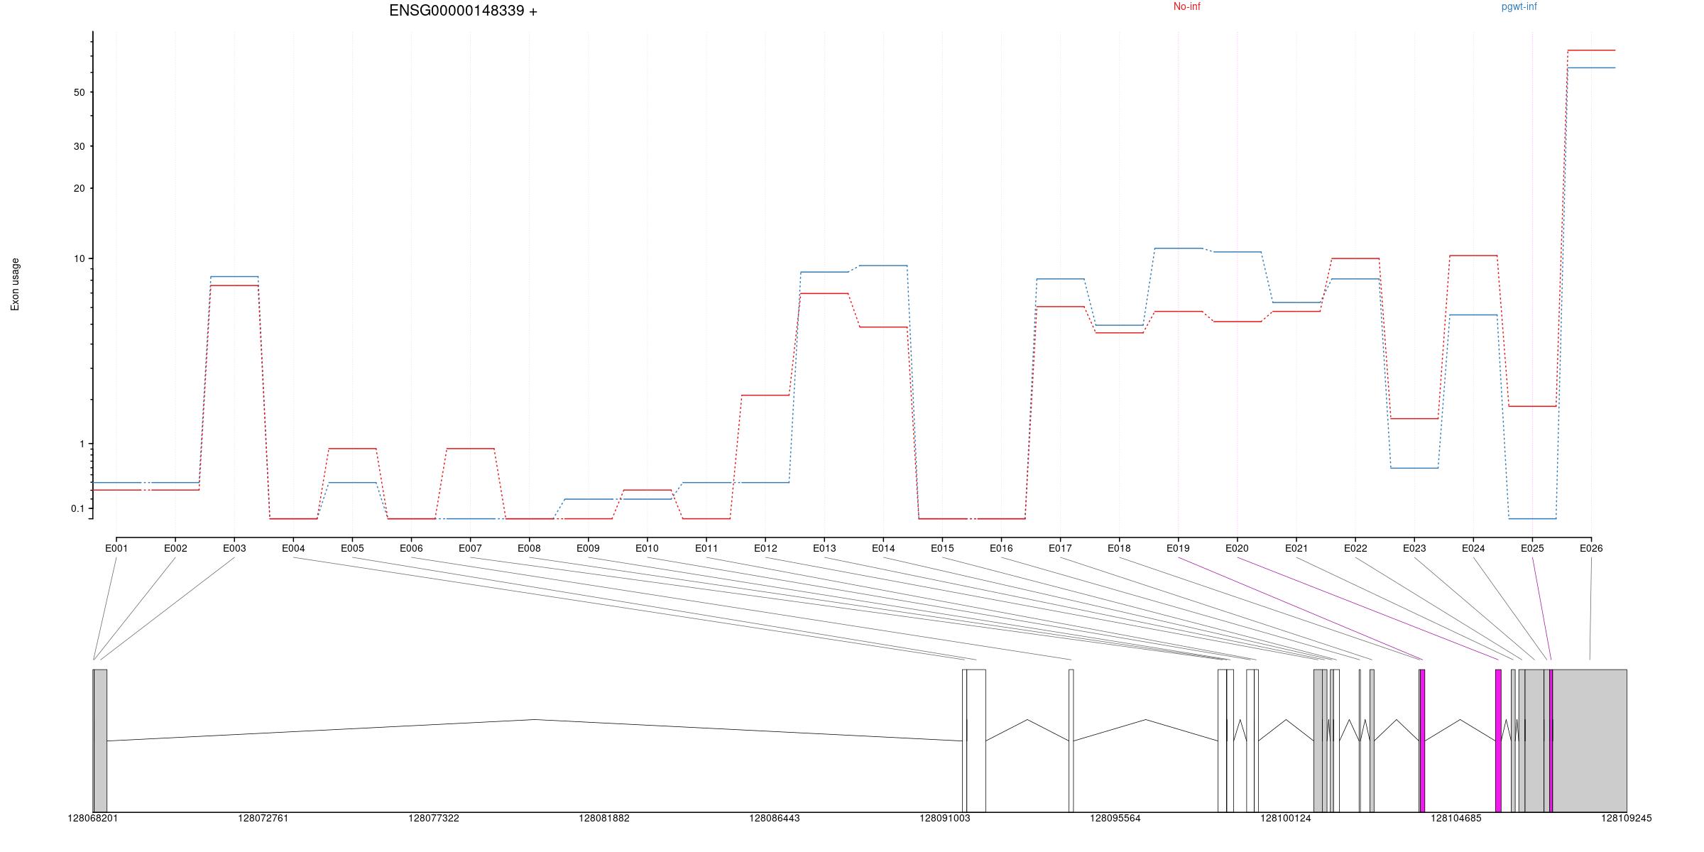
Task: Click the blue E003 usage line segment
Action: click(x=234, y=276)
